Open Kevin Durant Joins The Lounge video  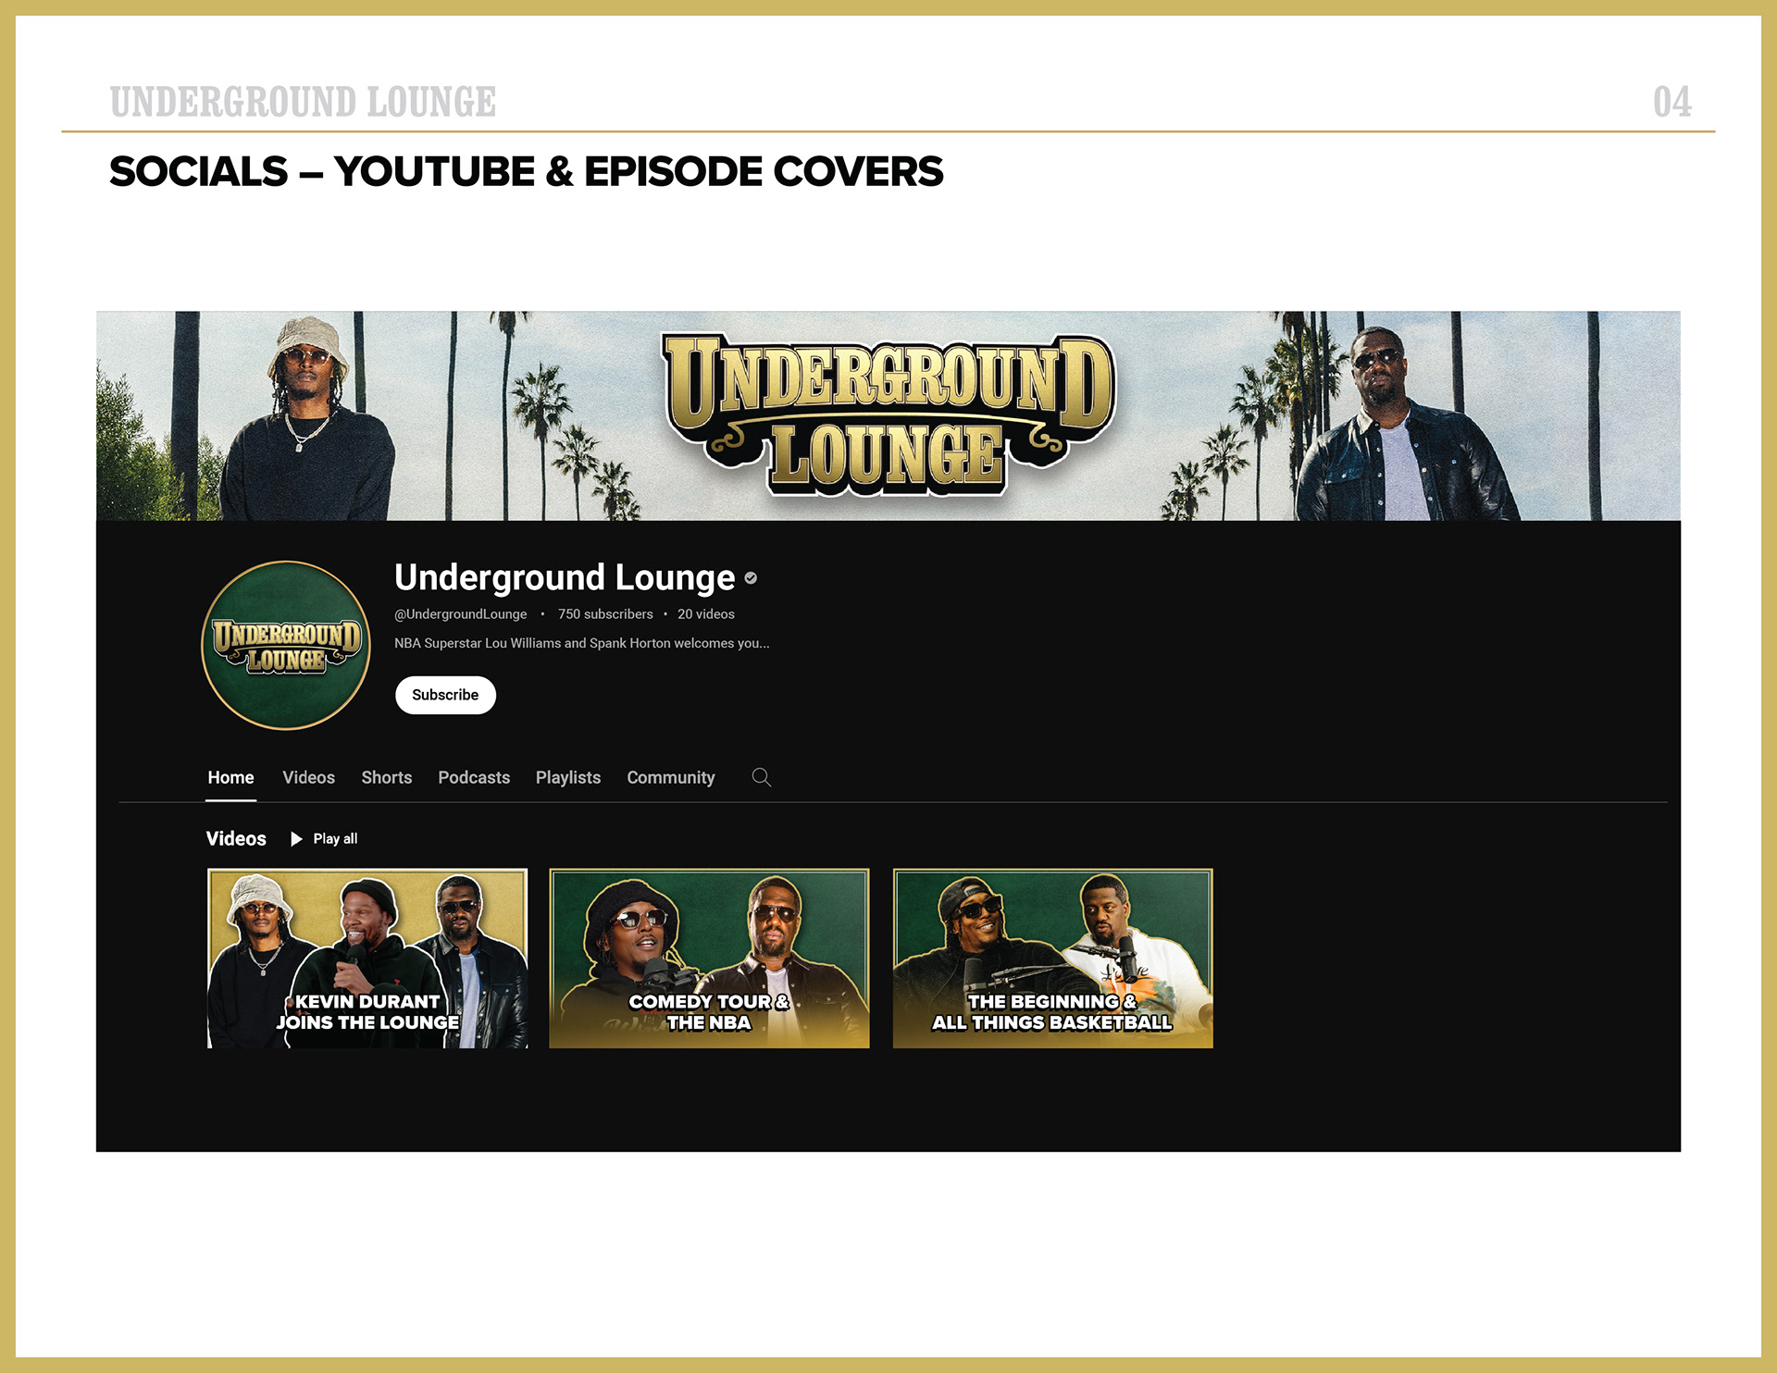[x=367, y=959]
